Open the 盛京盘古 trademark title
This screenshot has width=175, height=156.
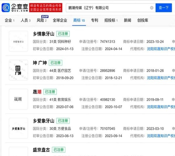[x=41, y=150]
